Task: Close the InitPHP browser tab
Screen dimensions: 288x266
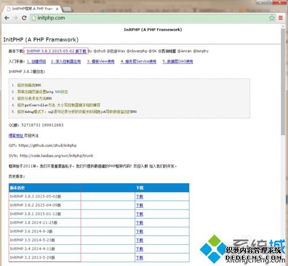Action: tap(57, 9)
